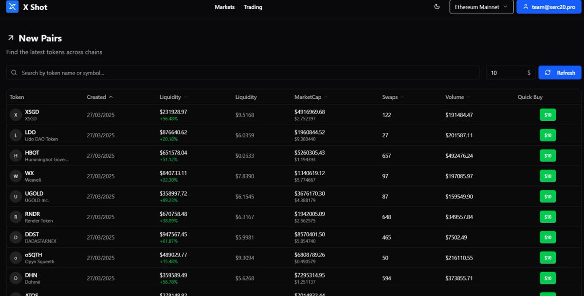The width and height of the screenshot is (584, 296).
Task: Quick buy $10 of WX
Action: [x=547, y=176]
